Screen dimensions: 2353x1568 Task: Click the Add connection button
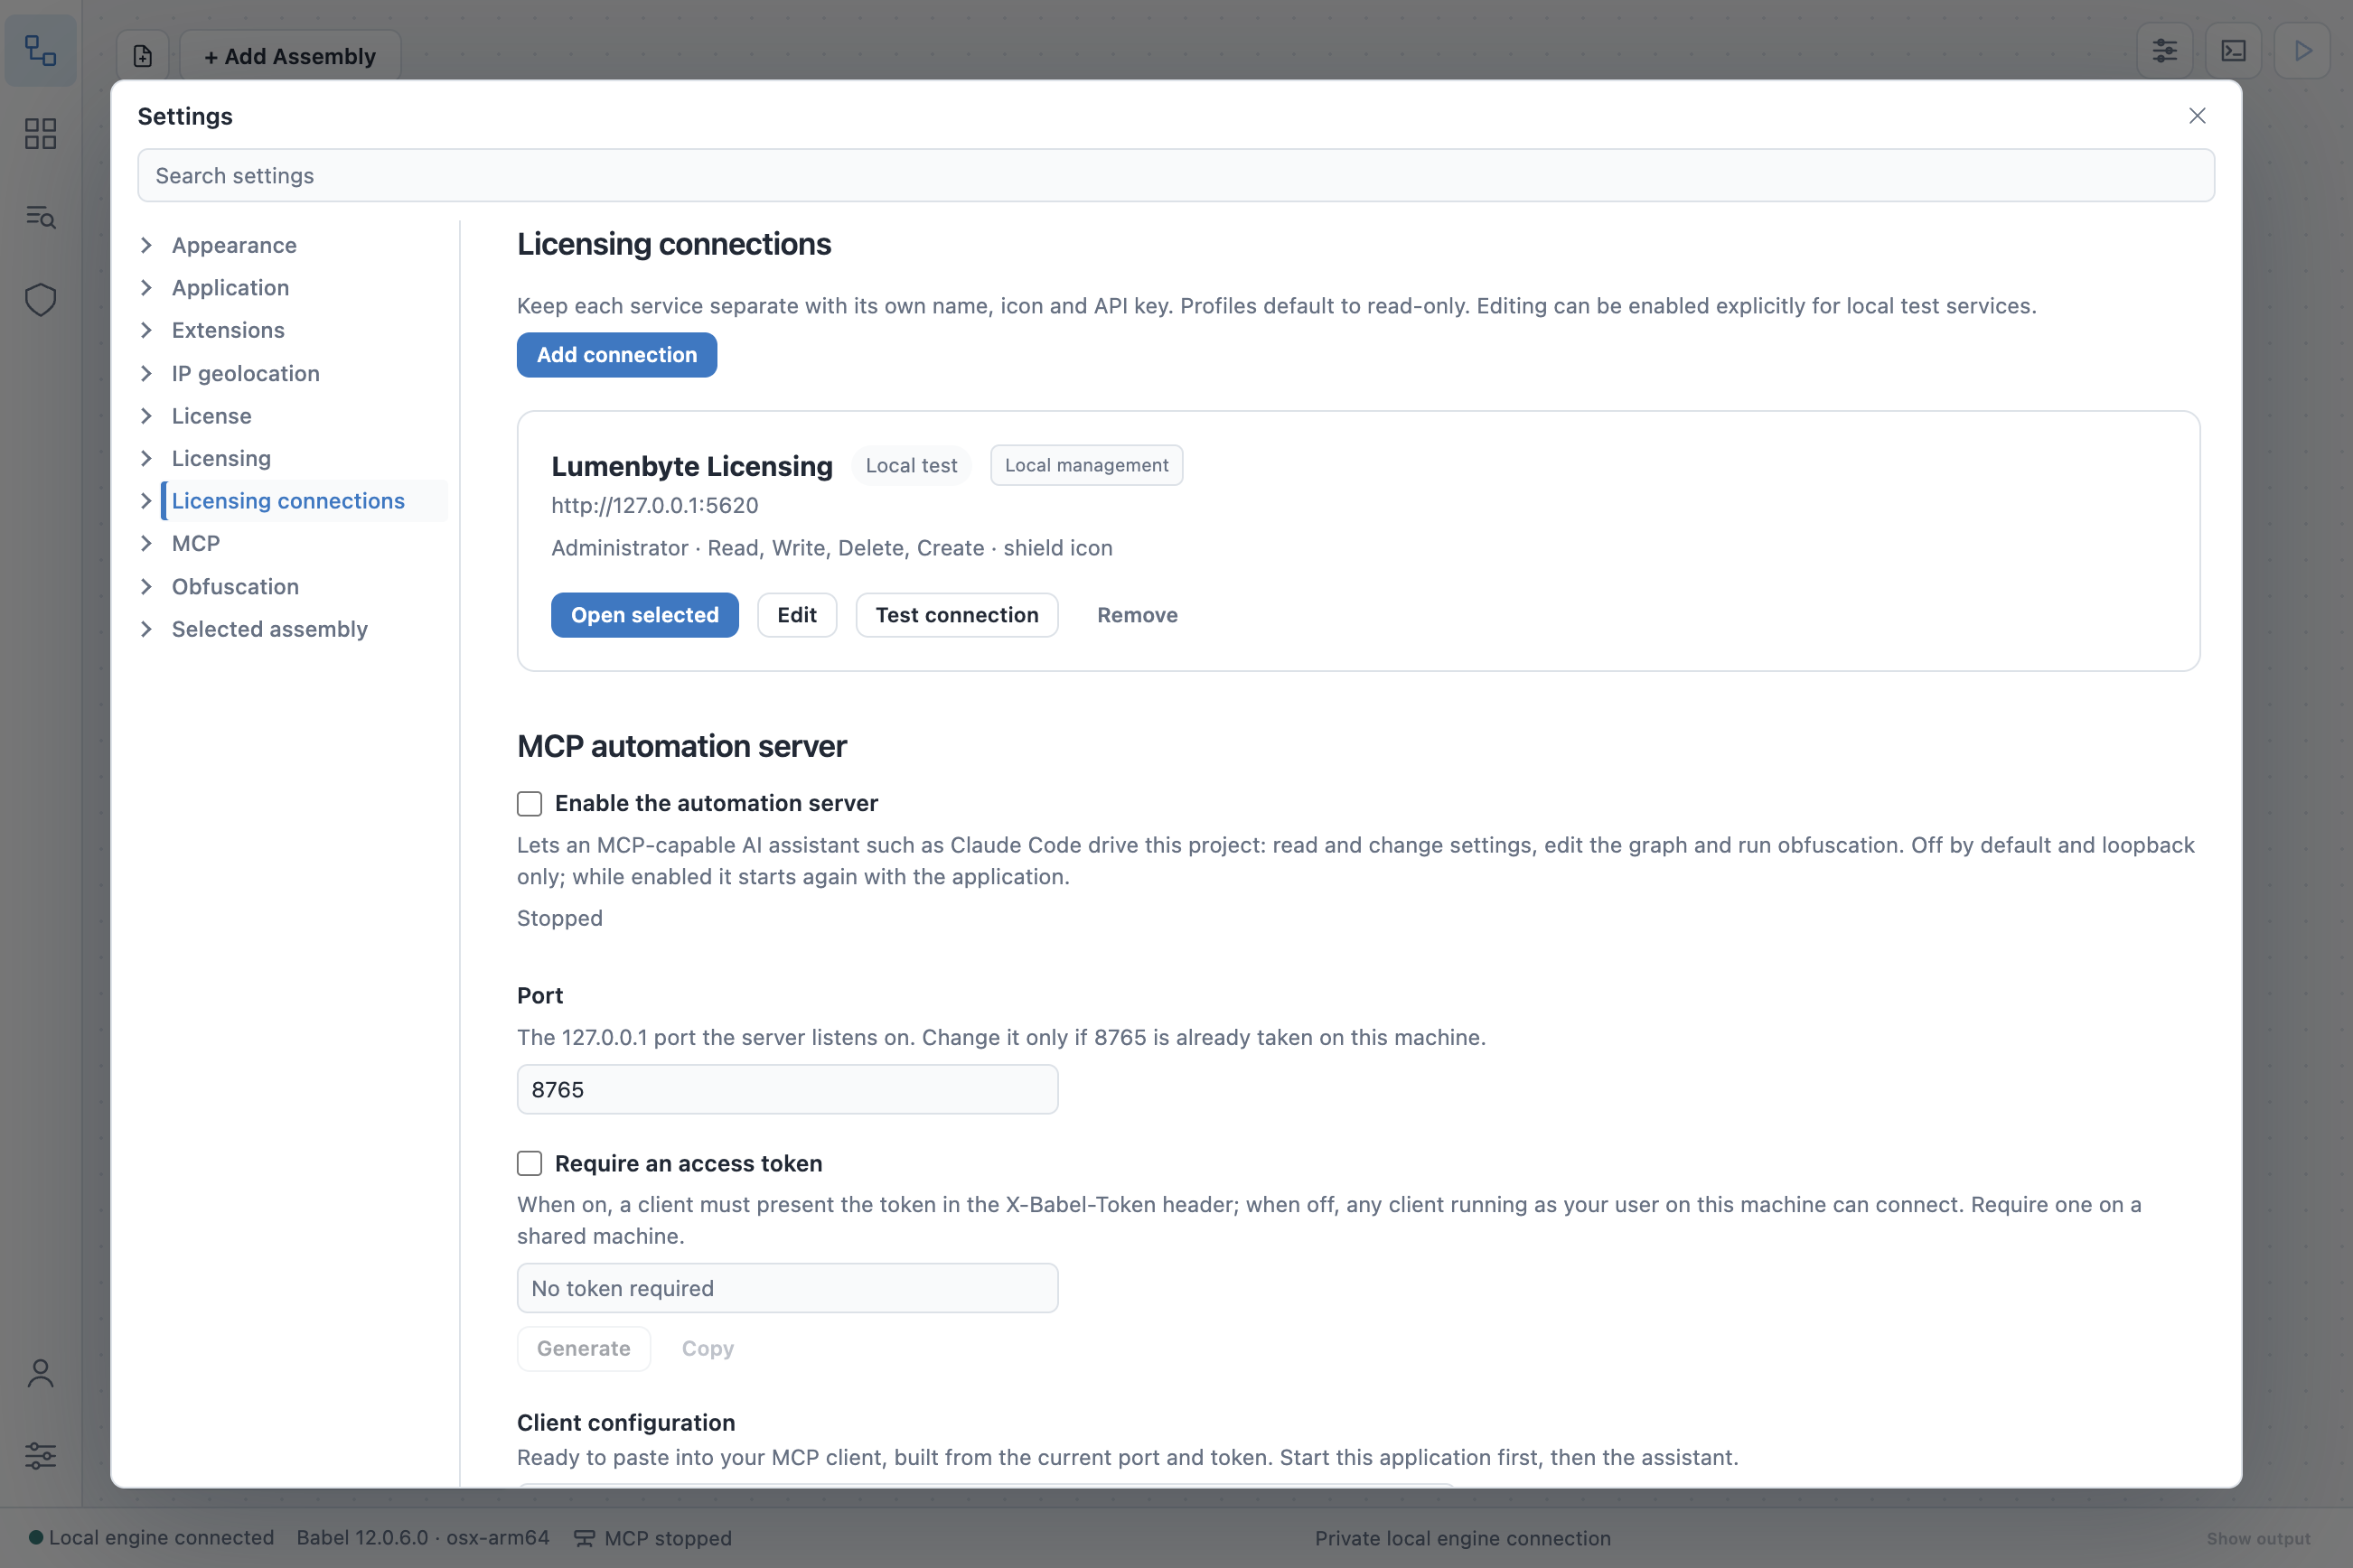pos(616,355)
